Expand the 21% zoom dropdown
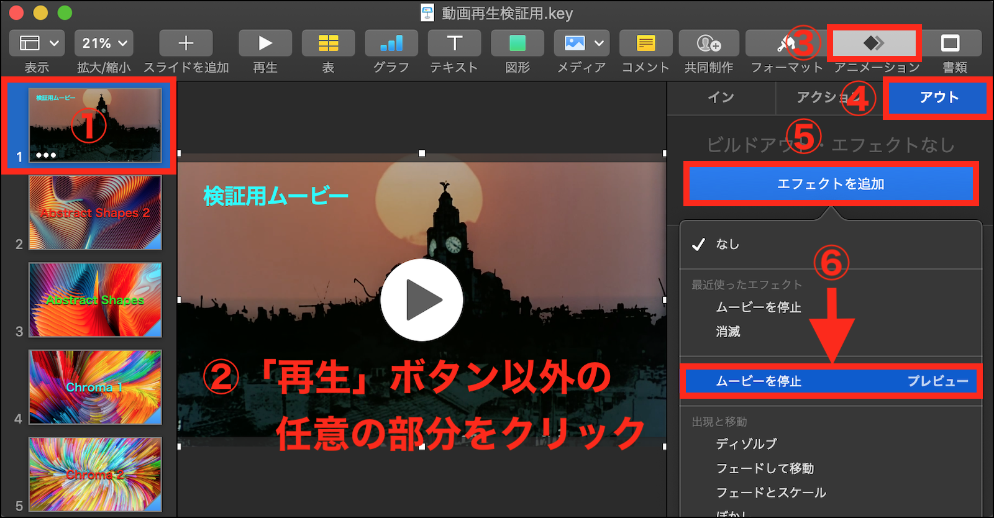The height and width of the screenshot is (518, 994). pyautogui.click(x=104, y=43)
